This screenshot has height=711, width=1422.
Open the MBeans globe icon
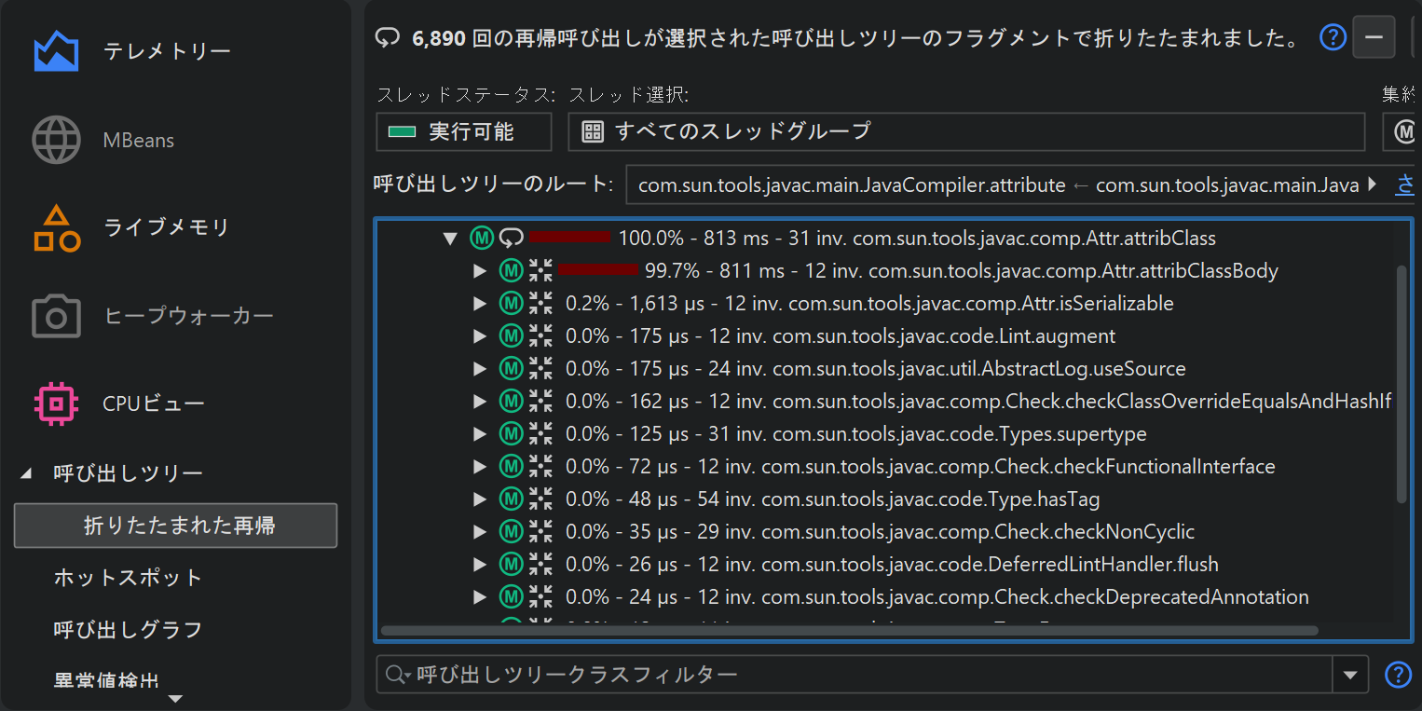tap(56, 141)
